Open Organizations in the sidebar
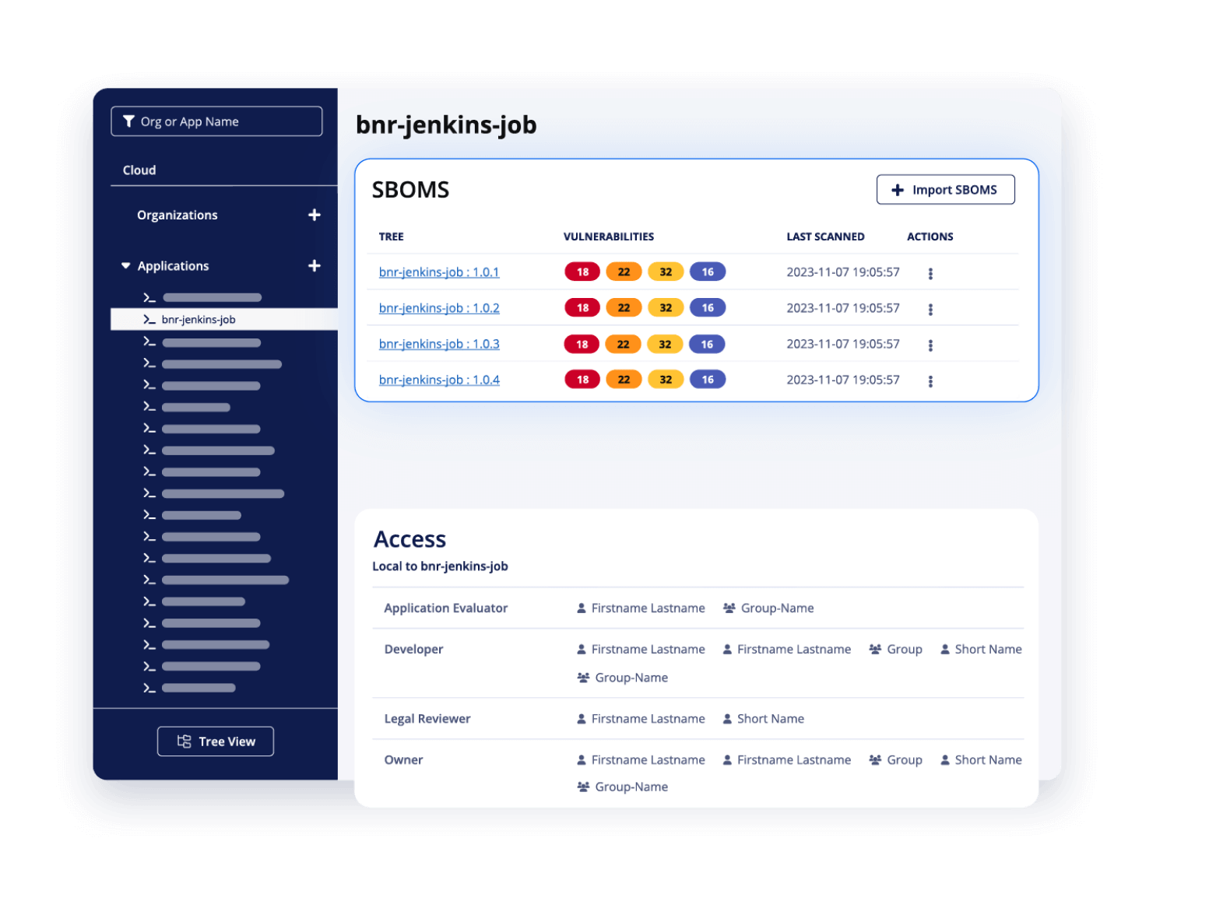Viewport: 1216px width, 915px height. (x=177, y=216)
